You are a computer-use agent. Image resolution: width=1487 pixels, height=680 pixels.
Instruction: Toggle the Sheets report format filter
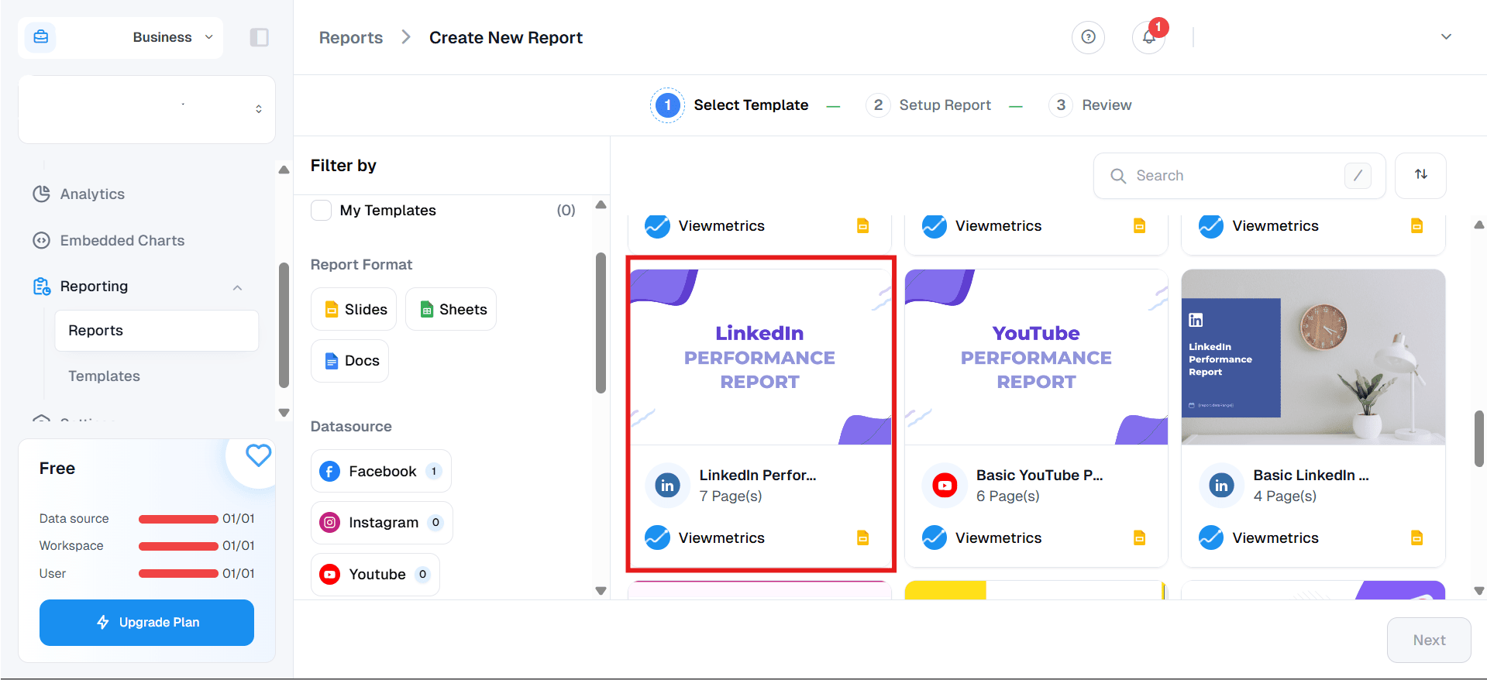point(451,309)
